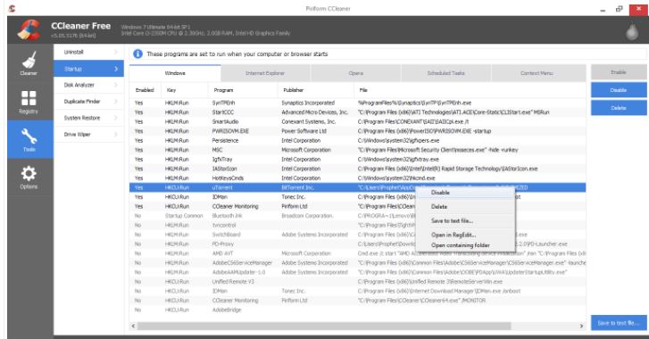Sort by the Enabled column header
The width and height of the screenshot is (649, 339).
(145, 90)
